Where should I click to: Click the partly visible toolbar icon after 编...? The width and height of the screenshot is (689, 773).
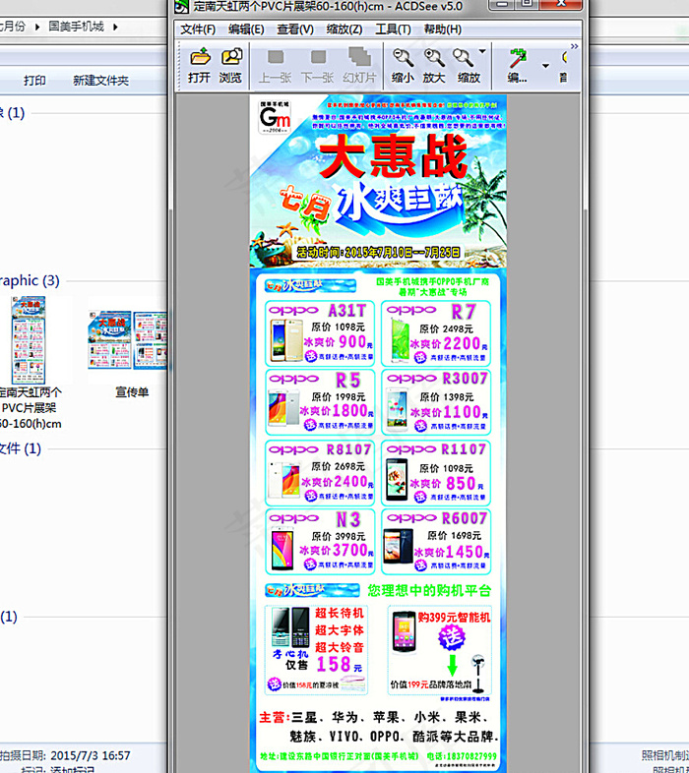click(564, 65)
